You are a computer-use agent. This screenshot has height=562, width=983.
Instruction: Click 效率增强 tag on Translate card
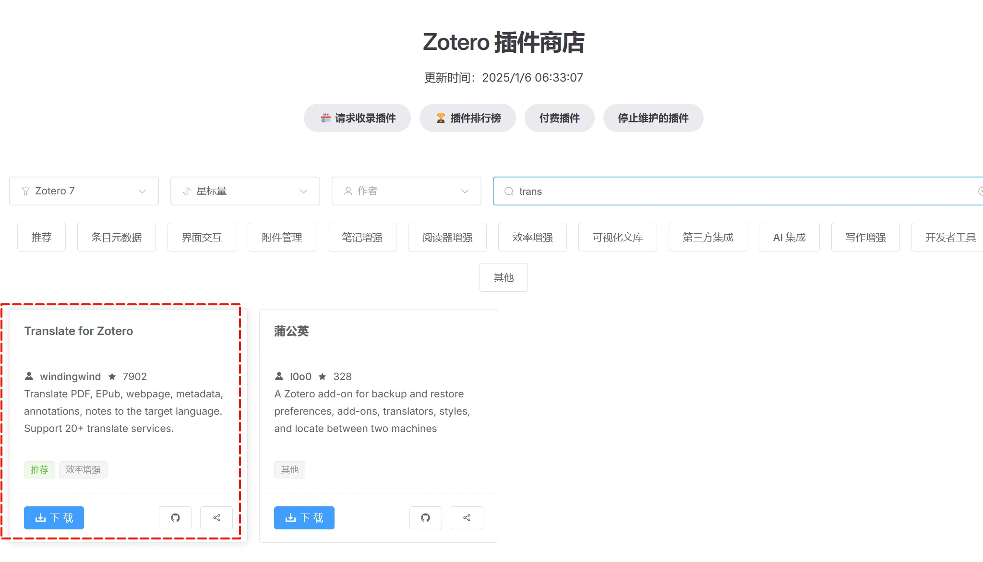[x=83, y=470]
